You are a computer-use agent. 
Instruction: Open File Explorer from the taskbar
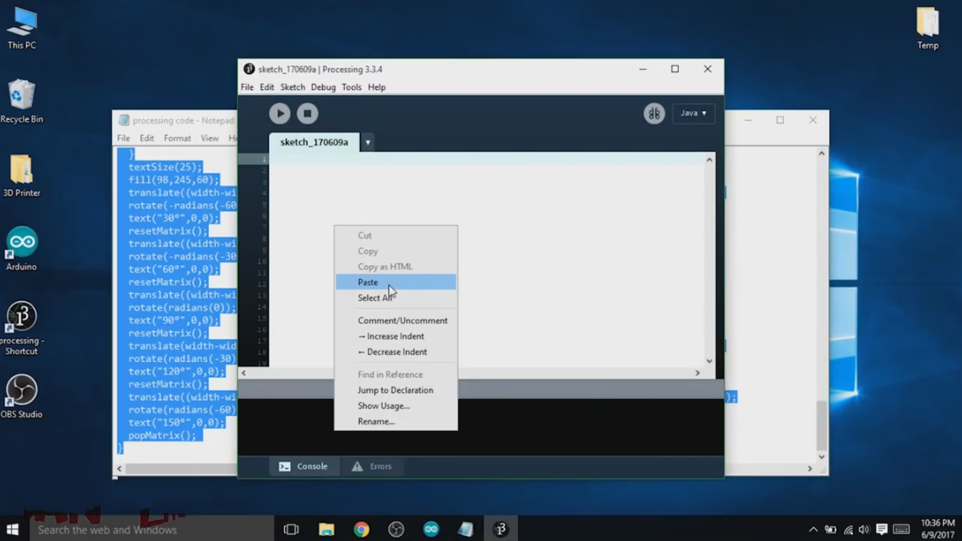(326, 529)
